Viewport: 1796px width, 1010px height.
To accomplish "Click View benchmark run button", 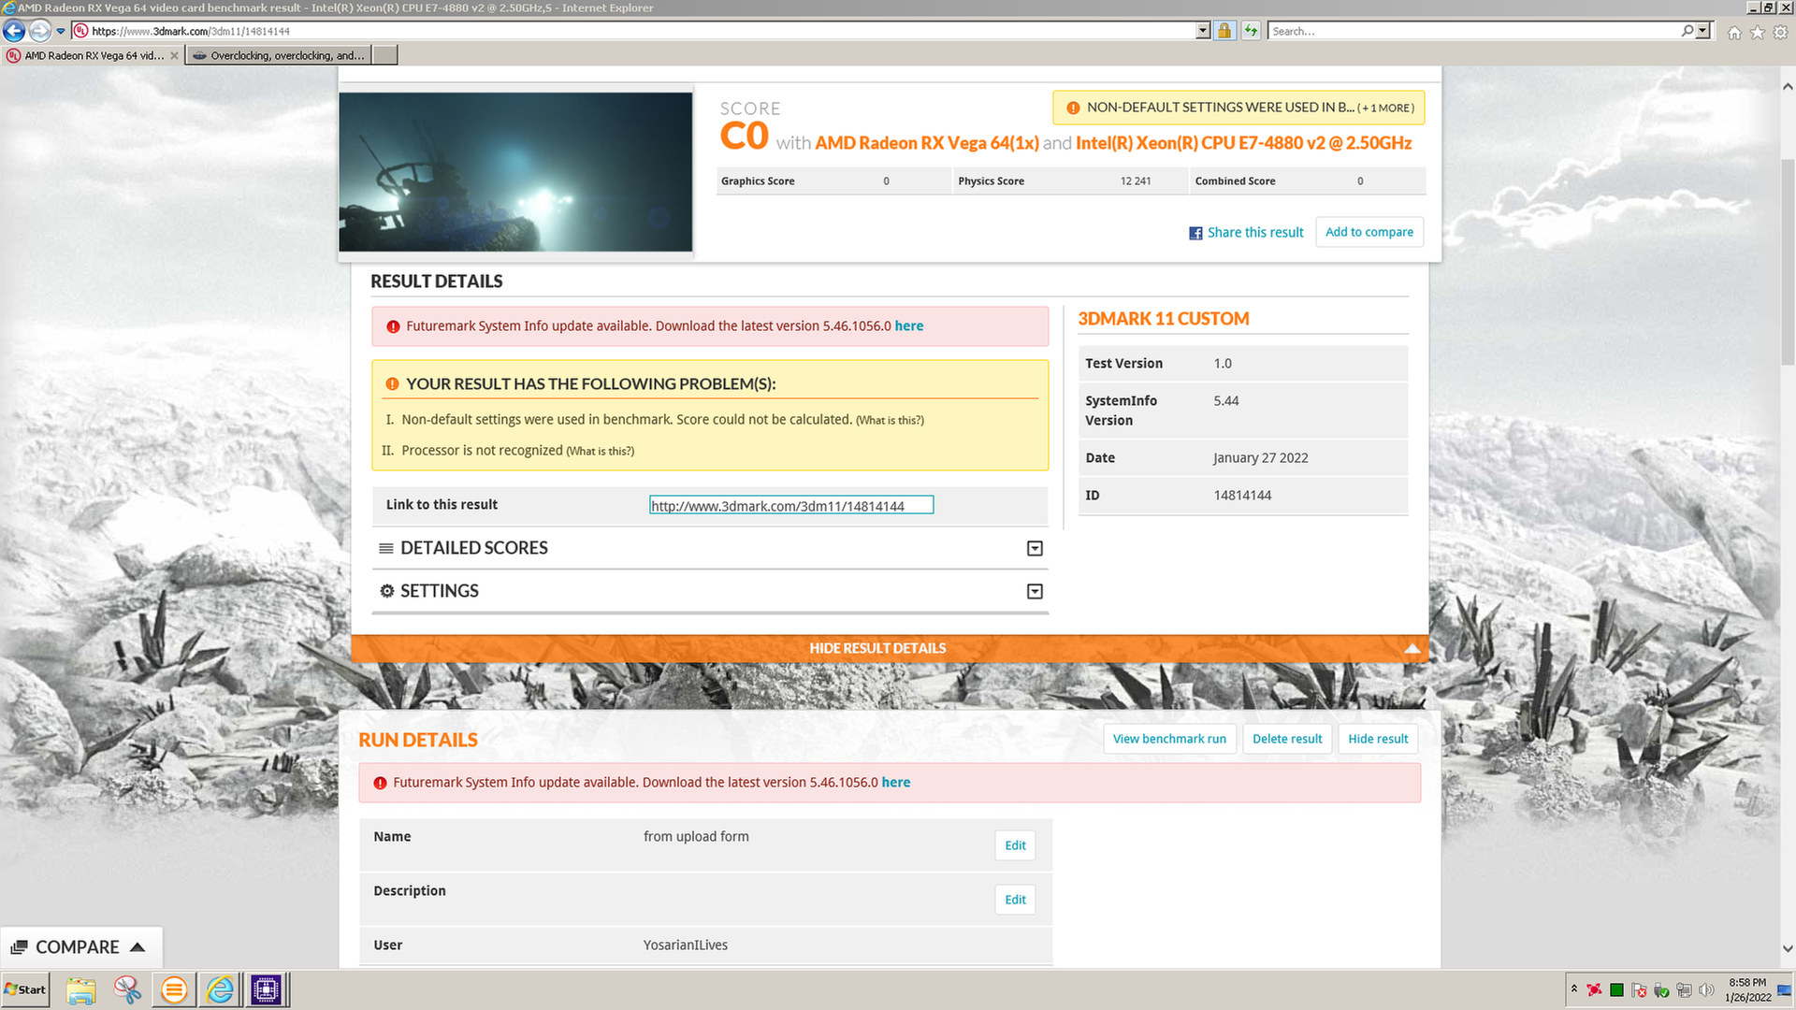I will [1169, 739].
